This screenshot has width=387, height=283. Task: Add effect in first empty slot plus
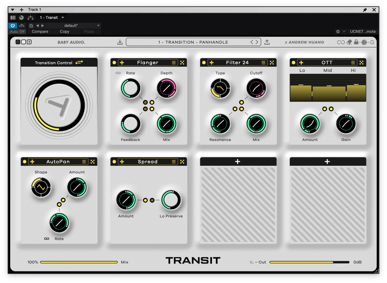[x=238, y=162]
